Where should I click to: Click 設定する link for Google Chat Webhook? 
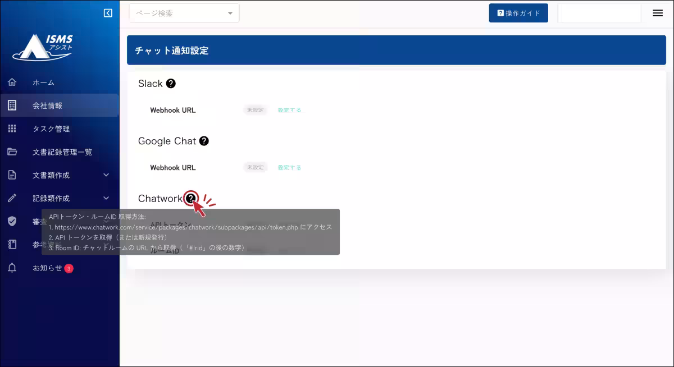289,167
